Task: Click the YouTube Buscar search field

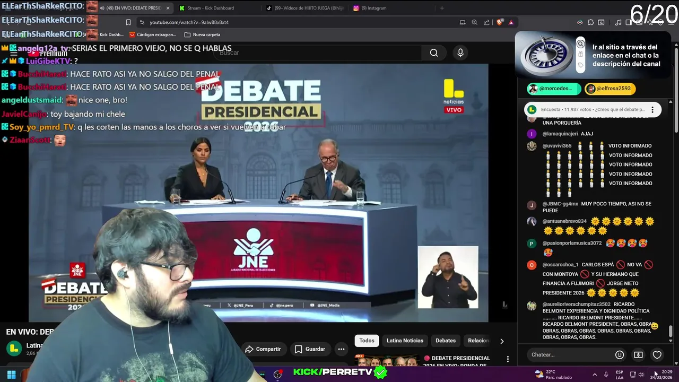Action: 318,53
